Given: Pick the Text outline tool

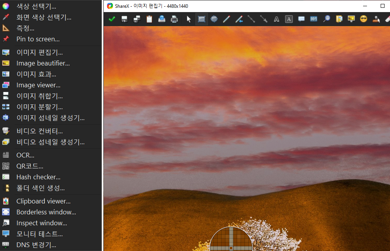Looking at the screenshot, I should point(277,19).
